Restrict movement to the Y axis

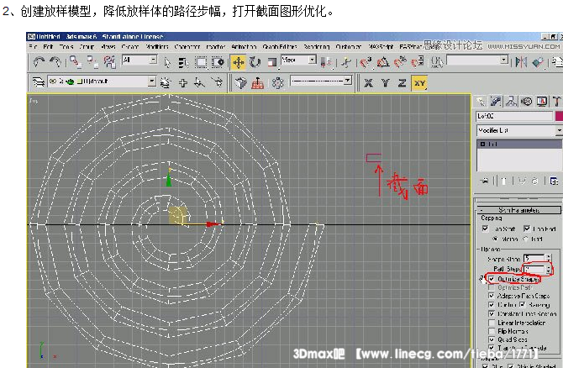pos(385,83)
